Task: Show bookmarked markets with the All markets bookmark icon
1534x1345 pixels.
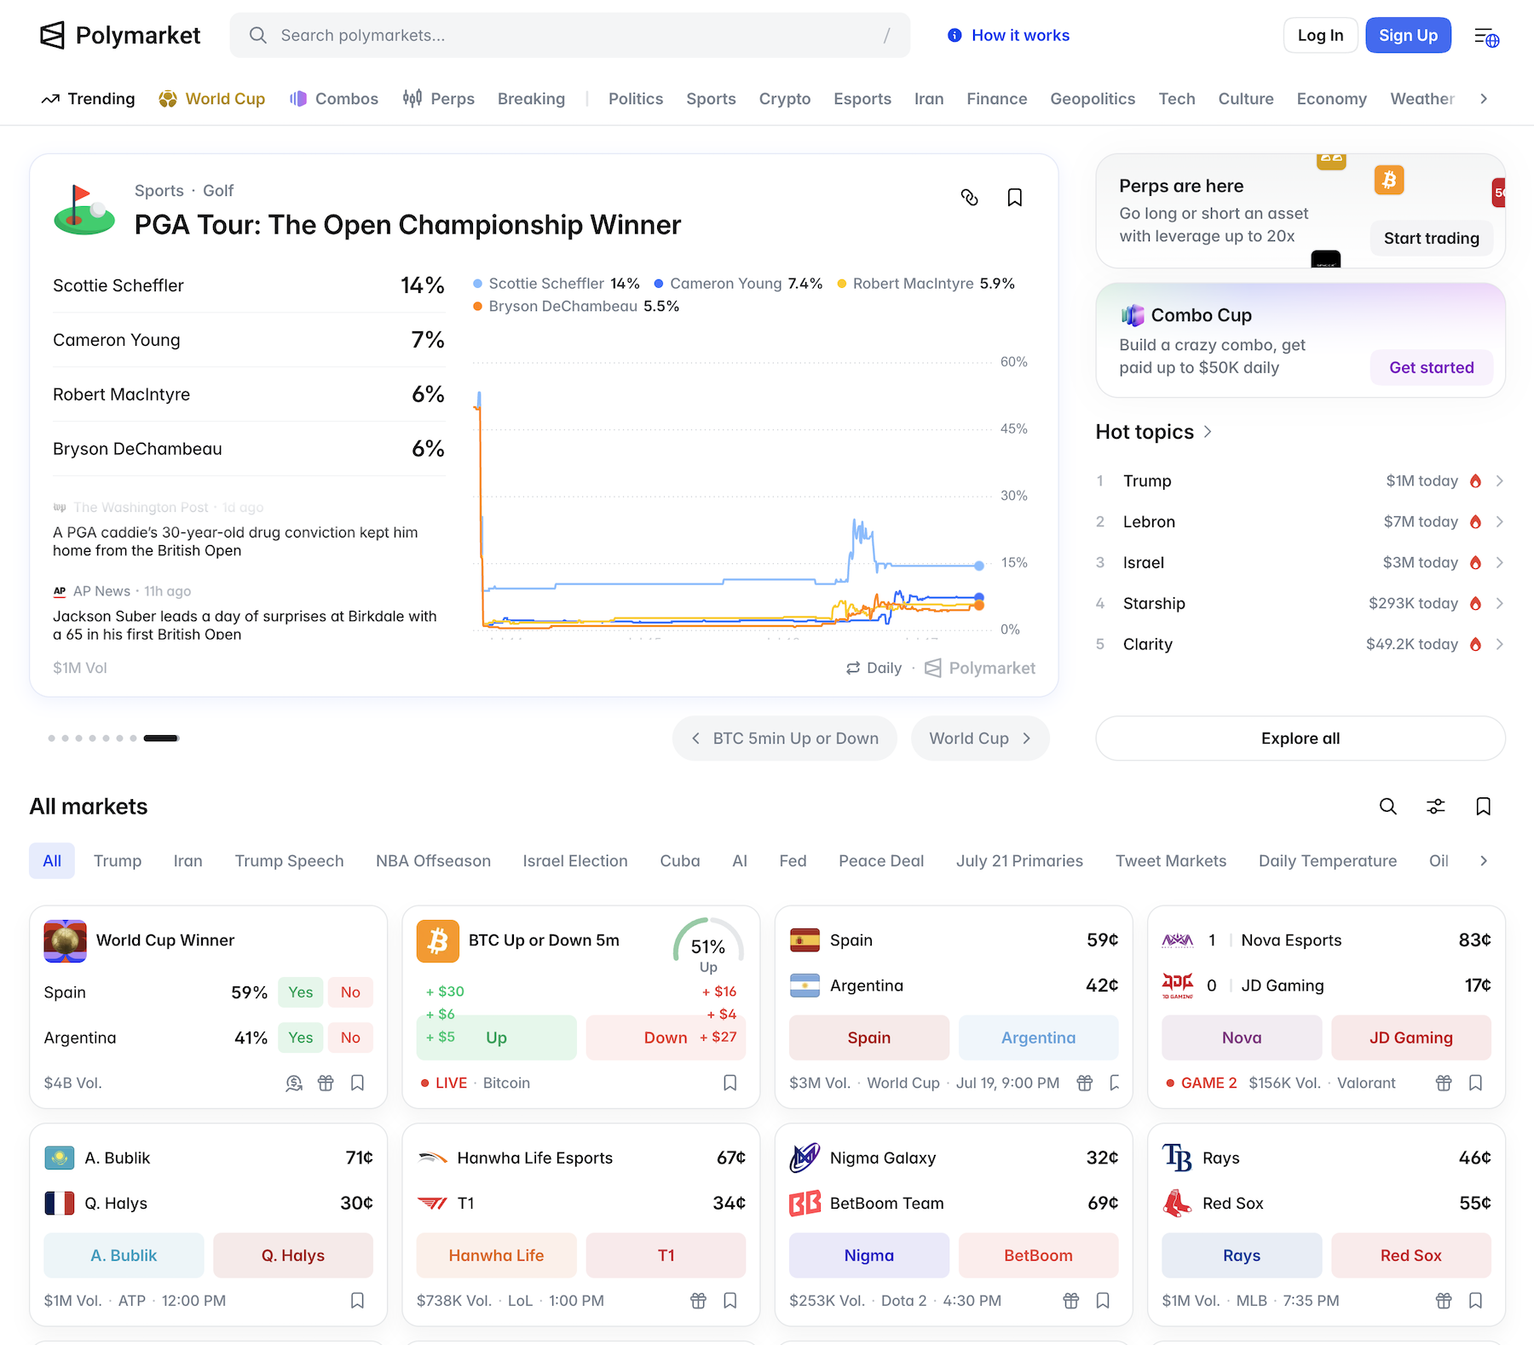Action: (x=1483, y=807)
